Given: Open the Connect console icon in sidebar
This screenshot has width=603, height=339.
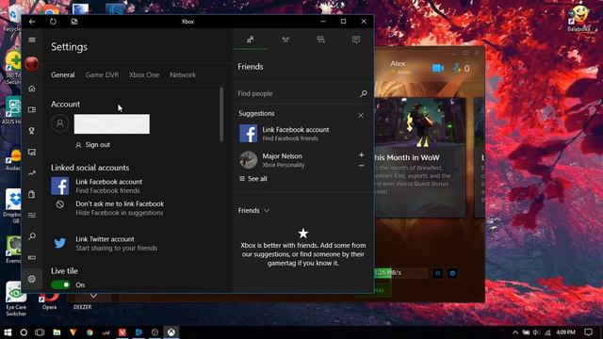Looking at the screenshot, I should point(32,257).
